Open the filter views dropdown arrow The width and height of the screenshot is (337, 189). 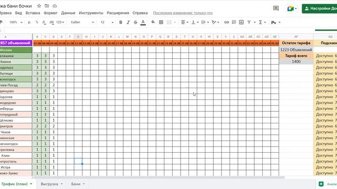[255, 22]
